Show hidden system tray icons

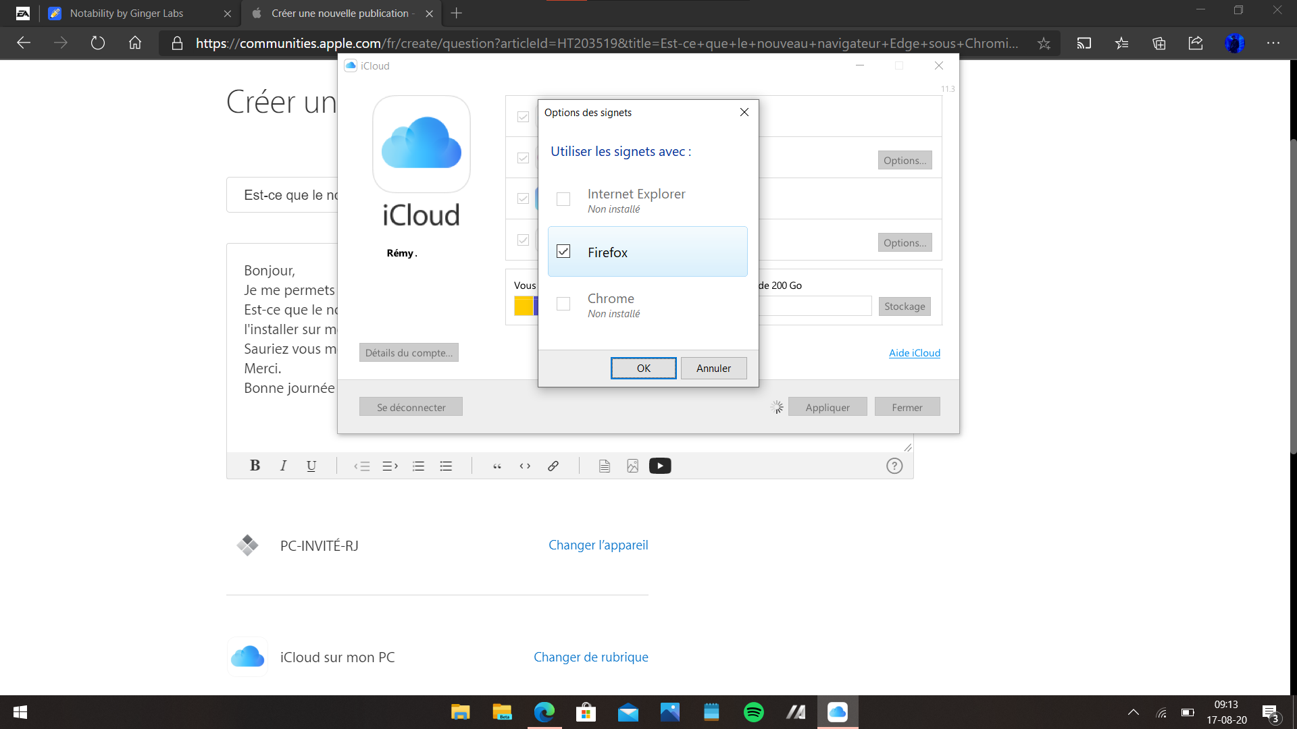tap(1134, 712)
